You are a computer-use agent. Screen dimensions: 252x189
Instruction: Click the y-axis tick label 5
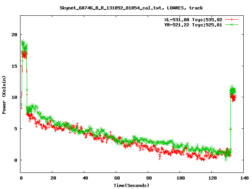[16, 129]
